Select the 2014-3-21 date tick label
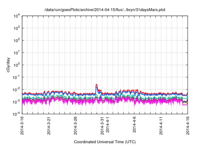Image resolution: width=207 pixels, height=145 pixels. click(49, 126)
